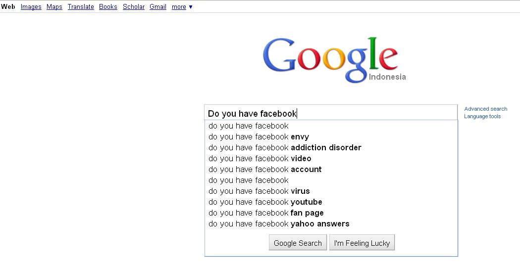This screenshot has height=268, width=520.
Task: Open the Books link
Action: point(108,6)
